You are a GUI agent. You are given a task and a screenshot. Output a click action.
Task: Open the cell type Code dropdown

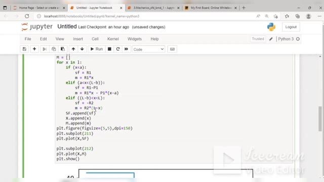[x=148, y=50]
